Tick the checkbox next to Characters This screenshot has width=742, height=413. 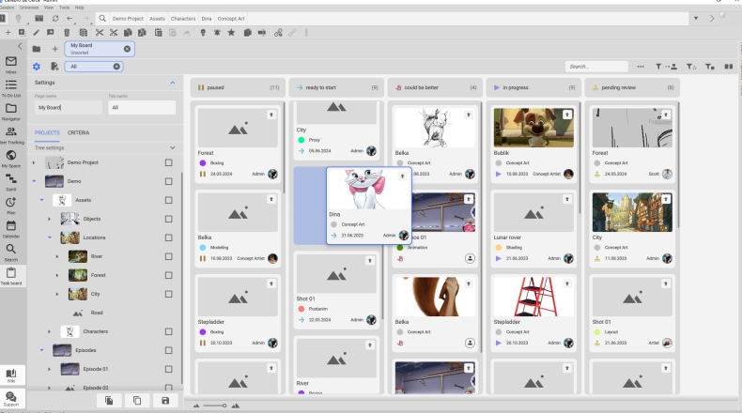tap(168, 331)
